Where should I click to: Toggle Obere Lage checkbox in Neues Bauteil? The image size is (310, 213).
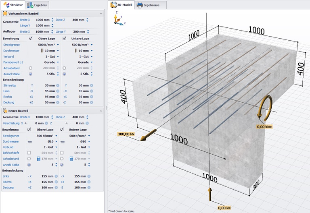29,129
